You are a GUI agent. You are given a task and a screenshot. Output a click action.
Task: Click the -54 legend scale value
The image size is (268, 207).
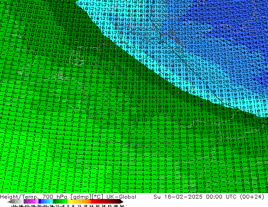point(14,206)
